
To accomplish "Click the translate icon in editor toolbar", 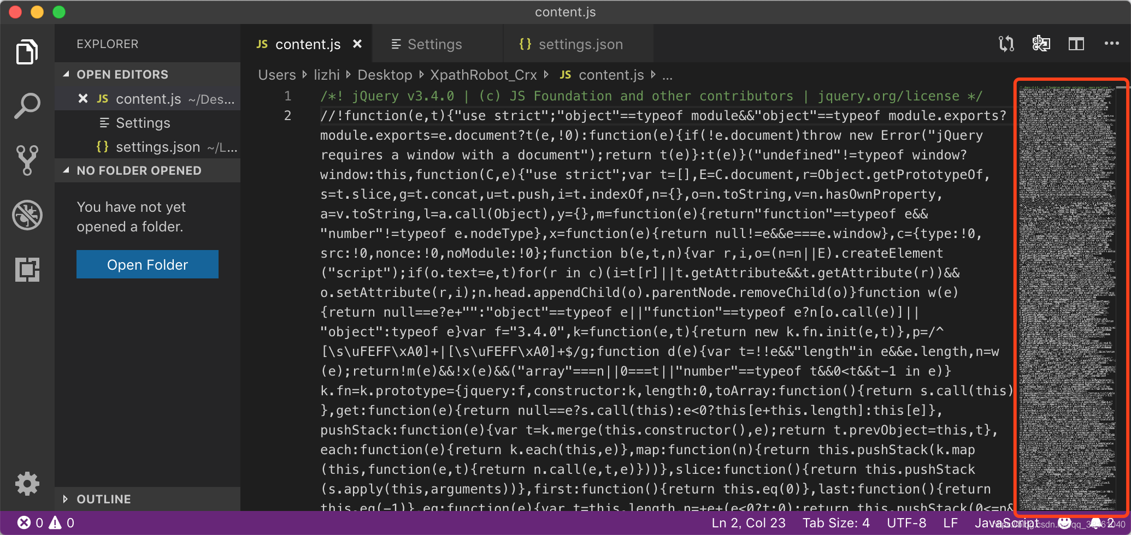I will pyautogui.click(x=1041, y=44).
